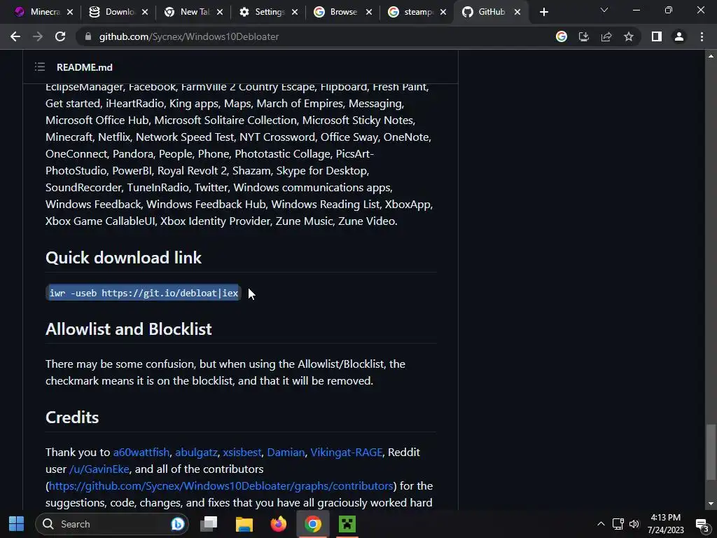The height and width of the screenshot is (538, 717).
Task: Click the scrollbar up arrow
Action: coord(711,56)
